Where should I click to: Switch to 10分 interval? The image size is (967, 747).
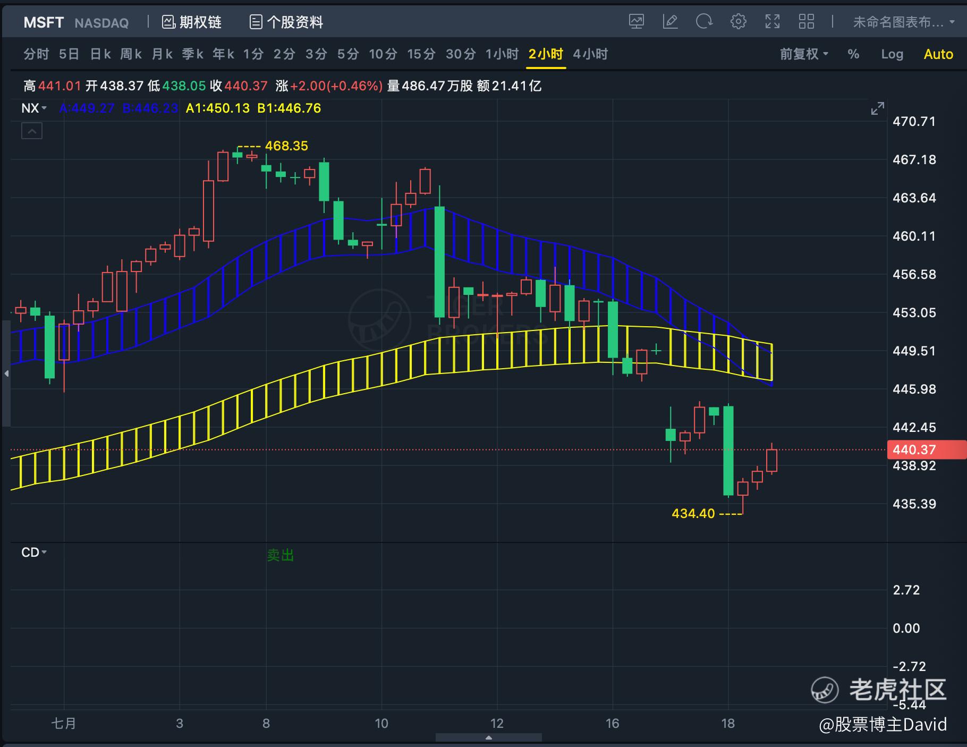coord(383,54)
